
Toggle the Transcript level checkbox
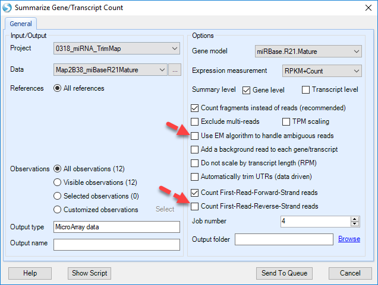click(305, 89)
